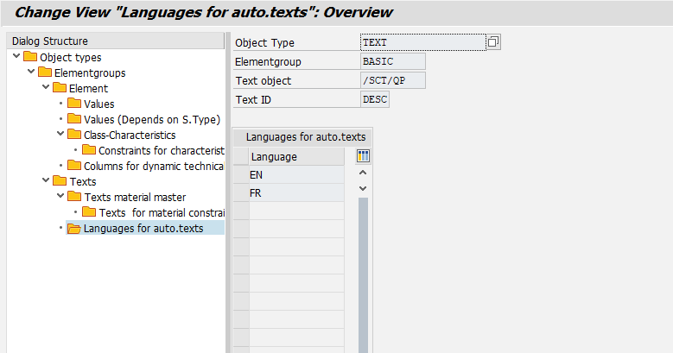673x353 pixels.
Task: Click the Object Type input field
Action: coord(422,42)
